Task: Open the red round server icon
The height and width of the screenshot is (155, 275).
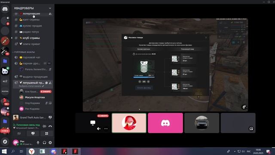Action: click(x=5, y=41)
